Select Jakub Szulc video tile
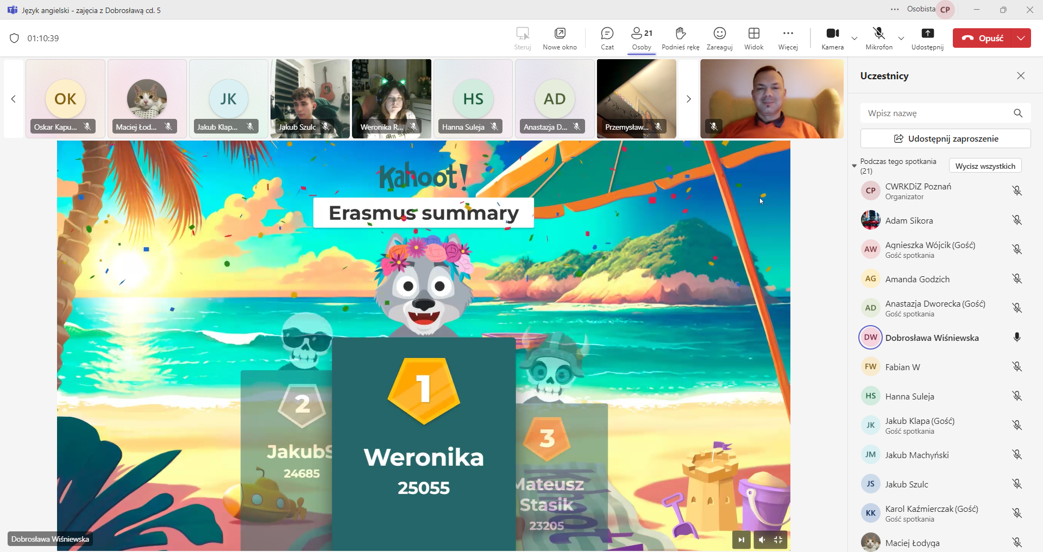Image resolution: width=1043 pixels, height=552 pixels. (310, 99)
